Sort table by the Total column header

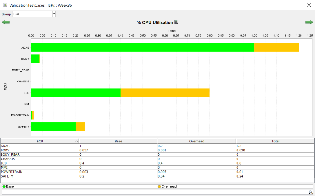(275, 141)
